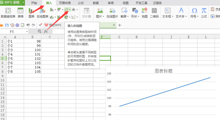Close the current document tab
The width and height of the screenshot is (220, 120).
point(114,25)
